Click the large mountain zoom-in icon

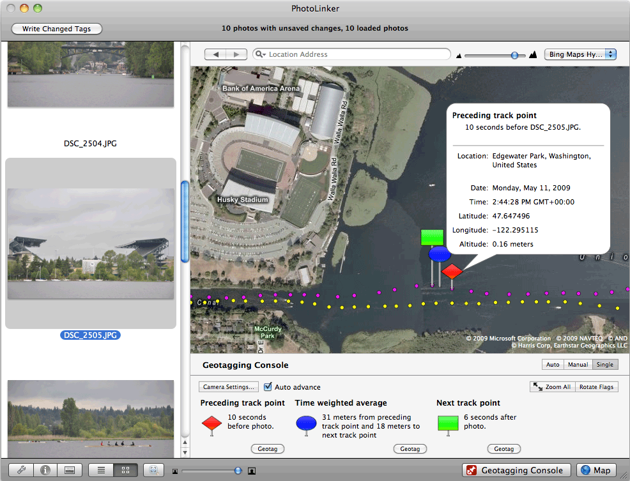click(x=533, y=54)
